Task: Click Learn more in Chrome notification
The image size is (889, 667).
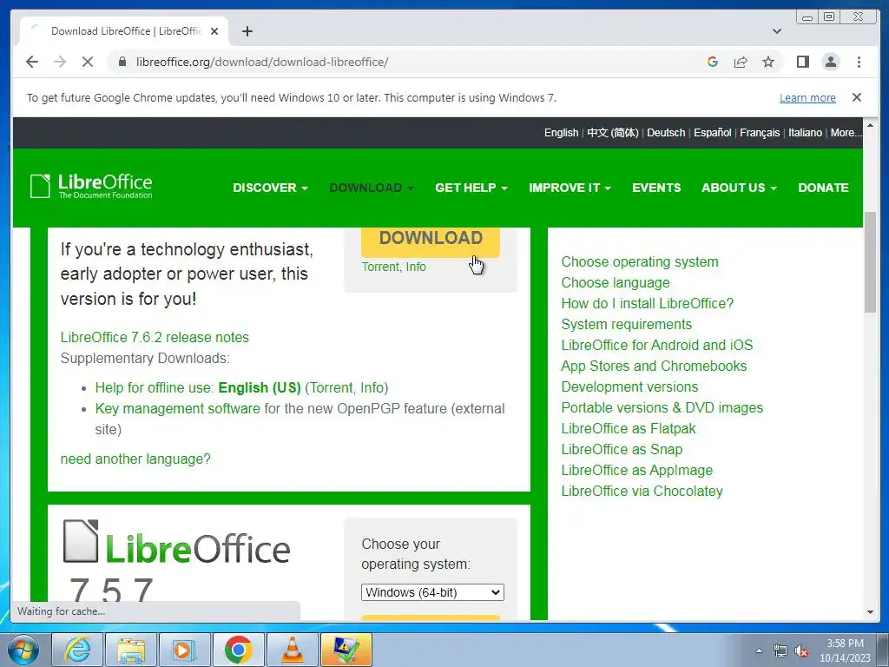Action: 807,97
